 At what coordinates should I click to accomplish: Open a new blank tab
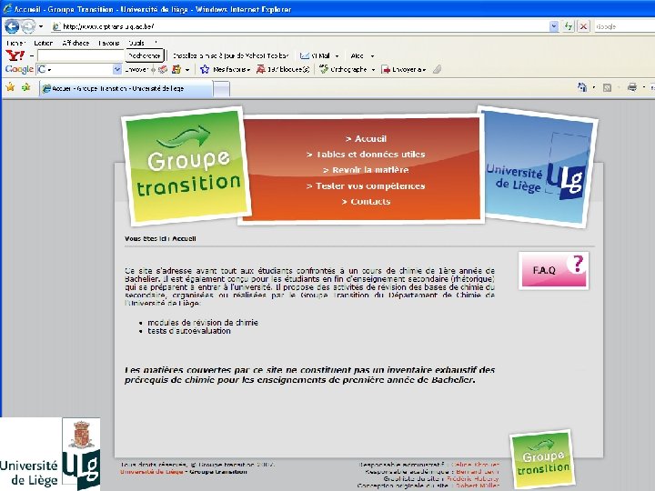[x=221, y=89]
